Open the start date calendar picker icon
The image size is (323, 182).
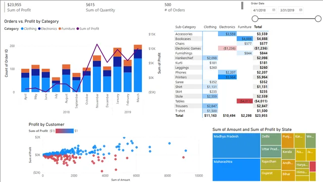(x=274, y=10)
